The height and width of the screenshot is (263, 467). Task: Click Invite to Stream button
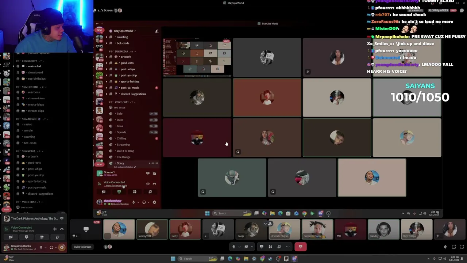[82, 247]
